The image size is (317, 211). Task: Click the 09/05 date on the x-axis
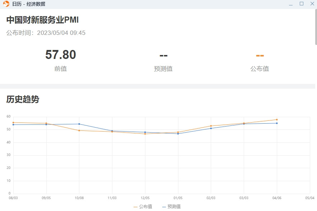(x=46, y=198)
